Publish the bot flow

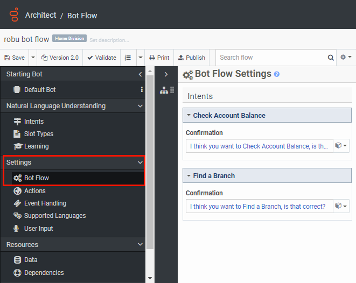tap(191, 58)
